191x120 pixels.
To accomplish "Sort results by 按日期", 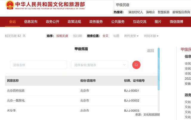I will coord(78,36).
